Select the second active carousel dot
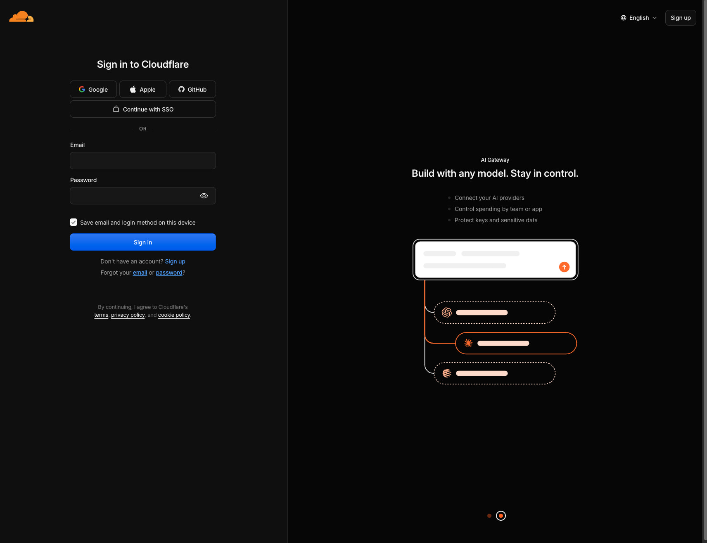707x543 pixels. coord(501,516)
